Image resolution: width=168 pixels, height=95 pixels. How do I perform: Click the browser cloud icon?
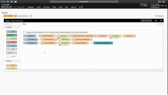click(x=15, y=2)
